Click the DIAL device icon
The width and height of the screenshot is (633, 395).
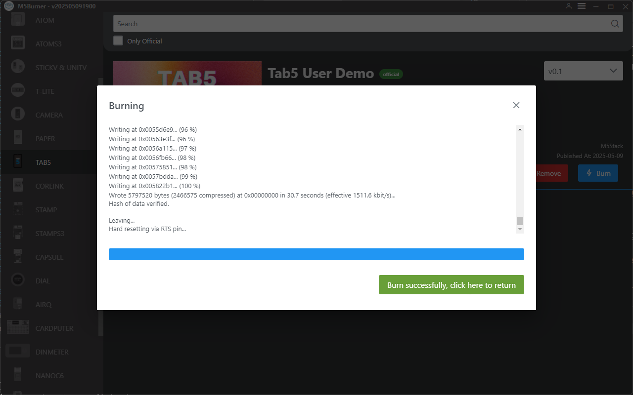pos(18,280)
